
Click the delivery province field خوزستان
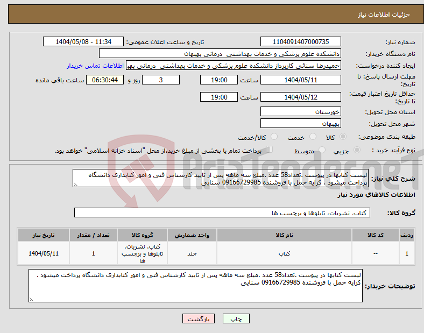coord(301,111)
